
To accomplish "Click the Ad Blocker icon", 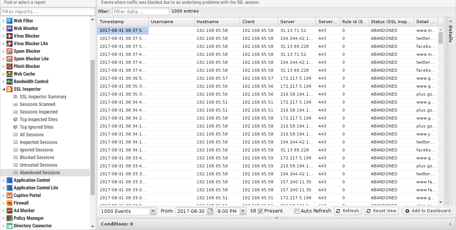I will pyautogui.click(x=10, y=211).
